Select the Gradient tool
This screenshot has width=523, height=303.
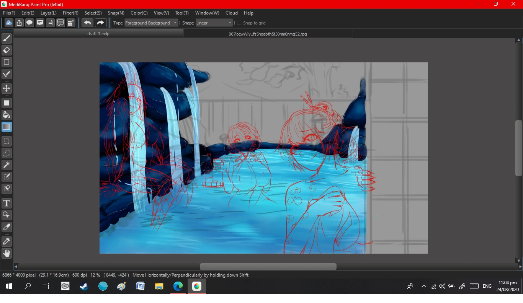coord(7,127)
